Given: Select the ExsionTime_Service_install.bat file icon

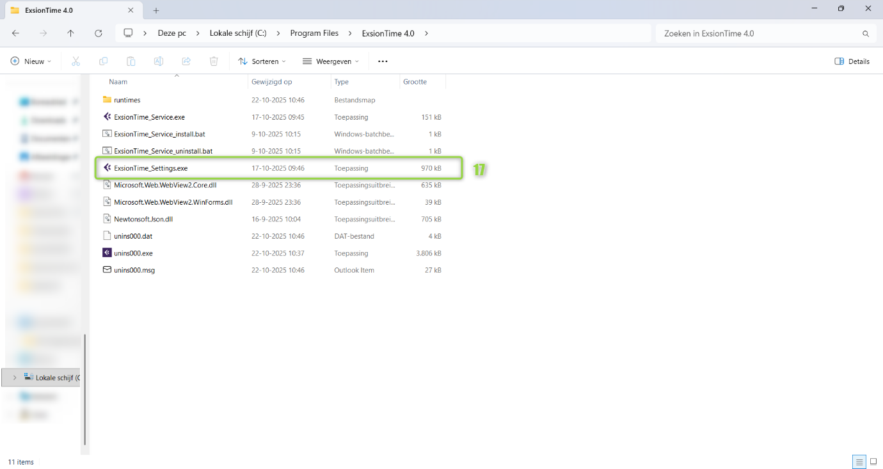Looking at the screenshot, I should pyautogui.click(x=107, y=134).
